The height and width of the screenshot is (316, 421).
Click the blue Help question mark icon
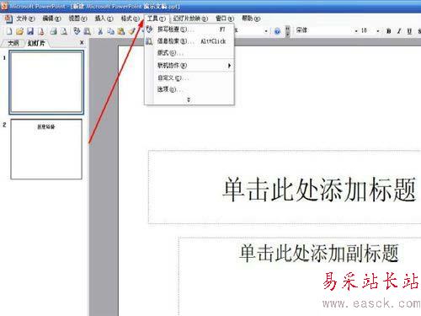click(277, 31)
